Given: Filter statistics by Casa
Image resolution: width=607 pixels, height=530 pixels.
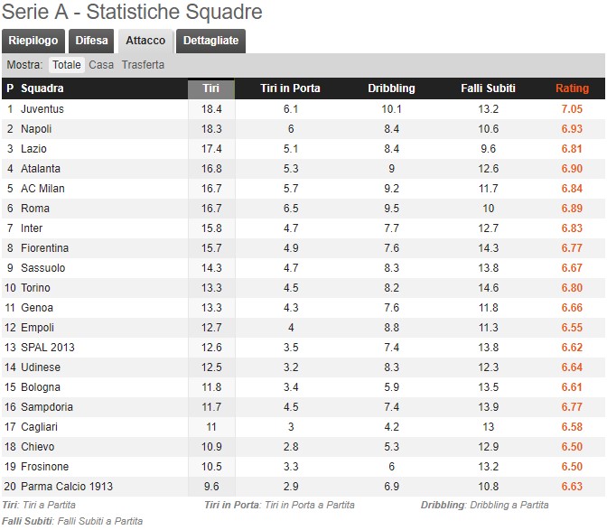Looking at the screenshot, I should [x=101, y=65].
